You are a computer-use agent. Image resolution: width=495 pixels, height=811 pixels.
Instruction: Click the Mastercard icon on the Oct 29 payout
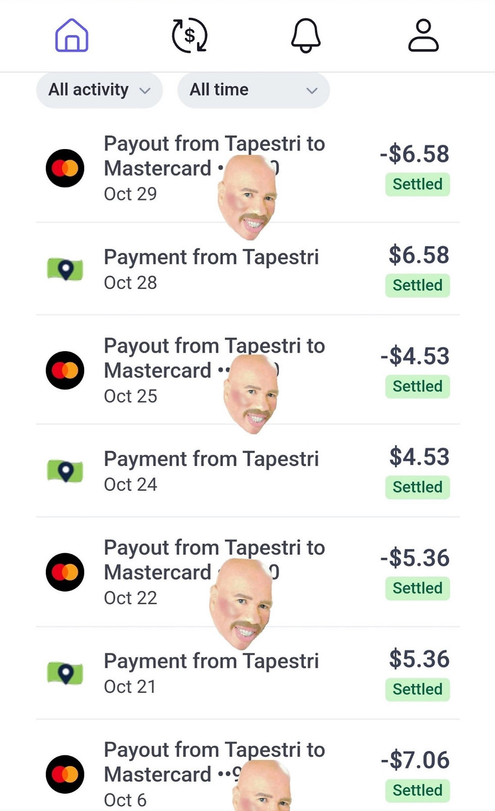65,168
